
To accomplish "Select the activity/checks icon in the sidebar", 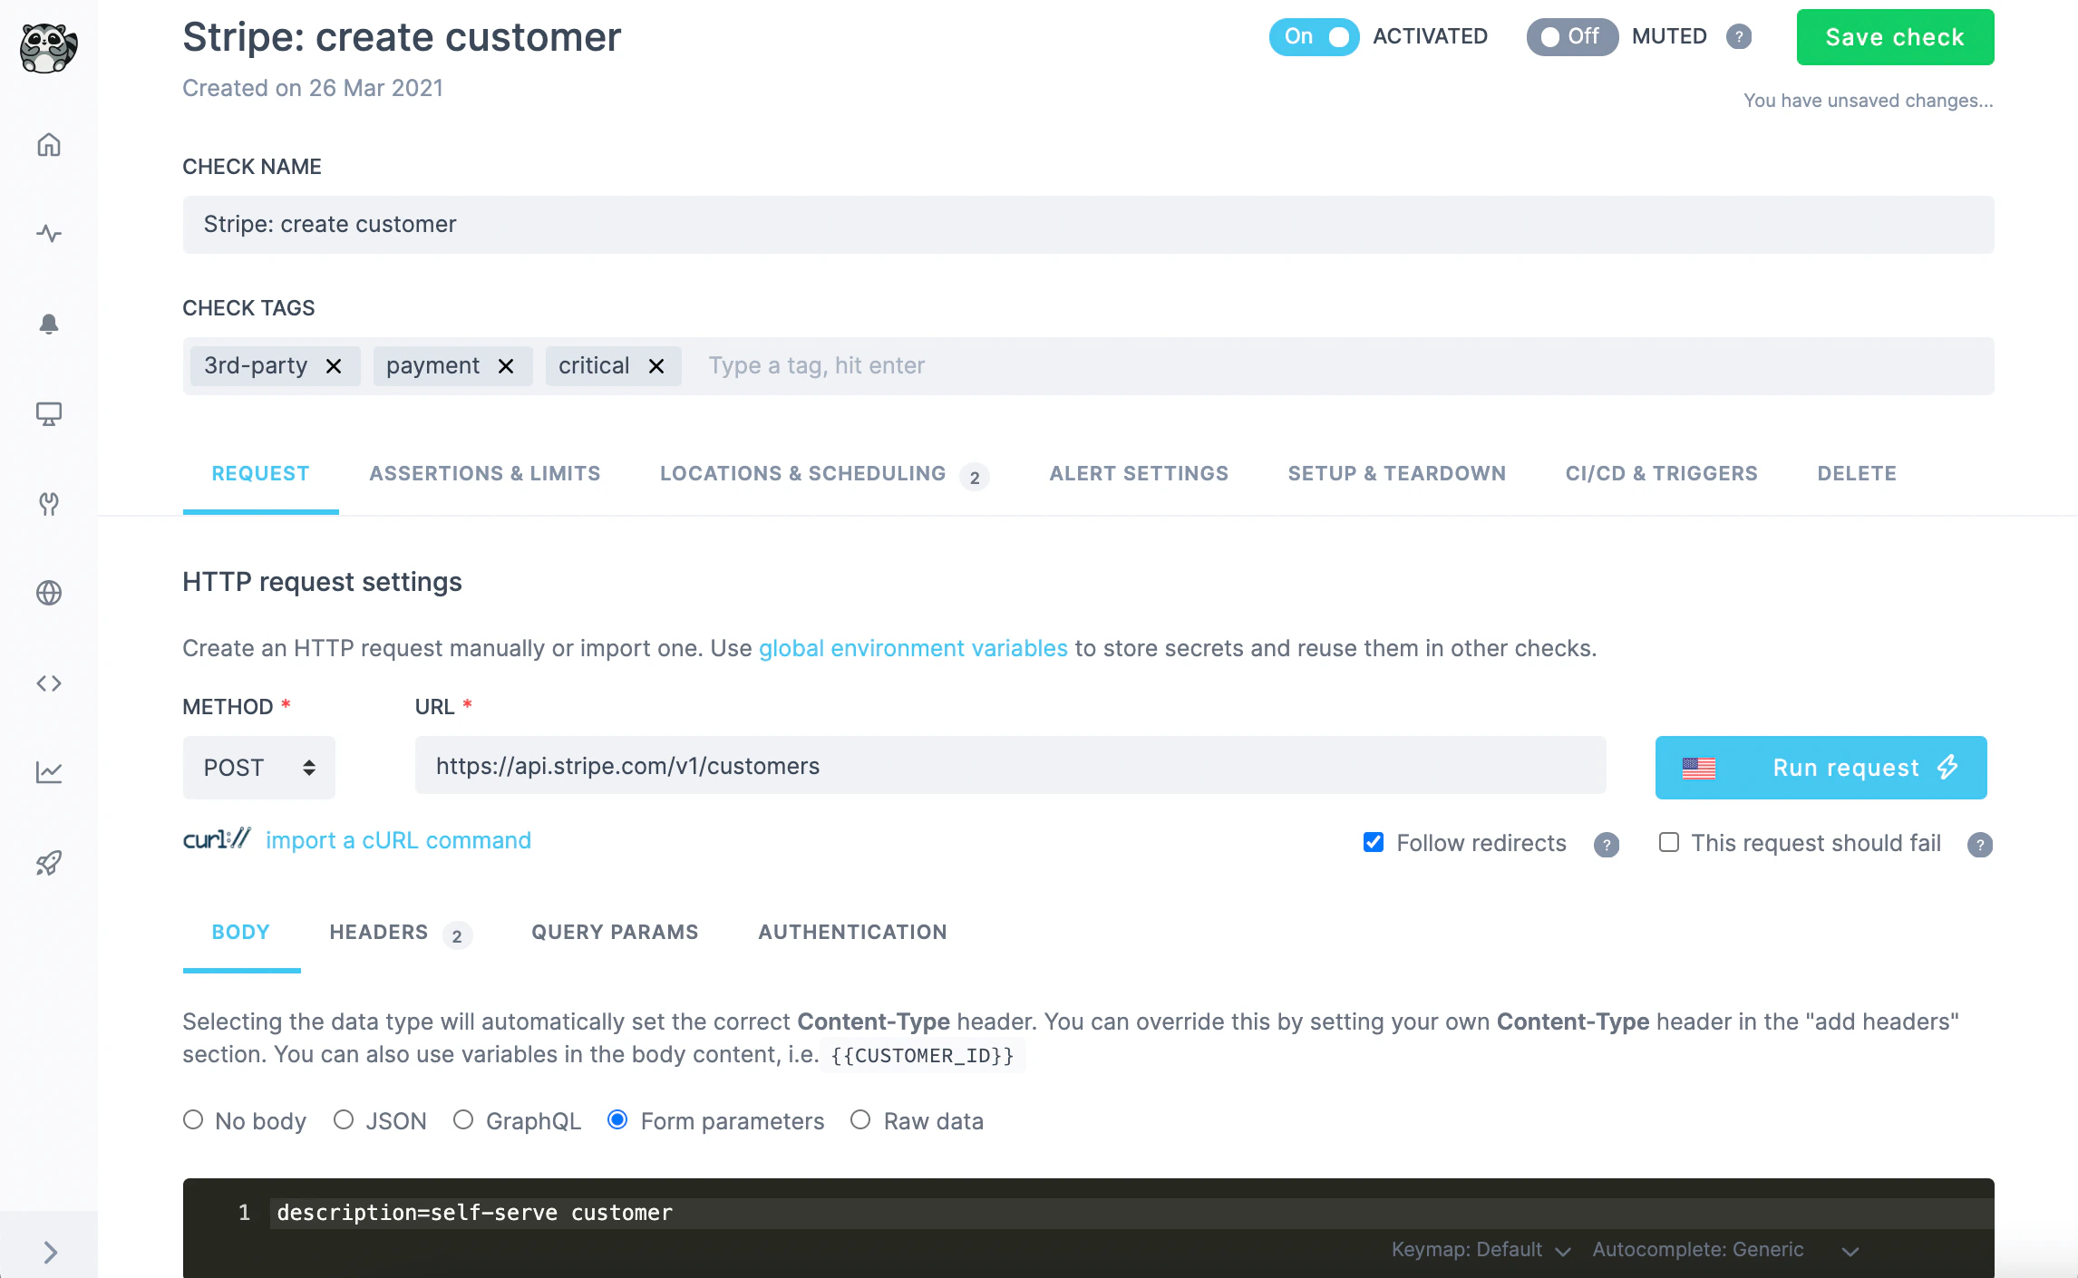I will point(49,233).
